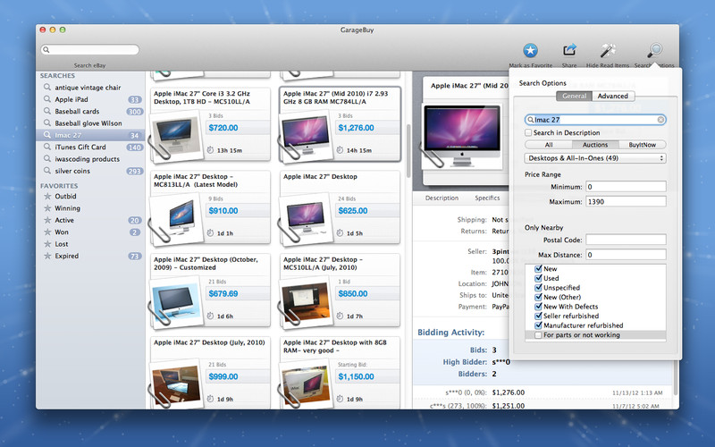Screen dimensions: 715x447
Task: Select Imac 27 saved search
Action: 90,135
